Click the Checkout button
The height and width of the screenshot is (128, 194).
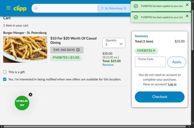point(160,97)
